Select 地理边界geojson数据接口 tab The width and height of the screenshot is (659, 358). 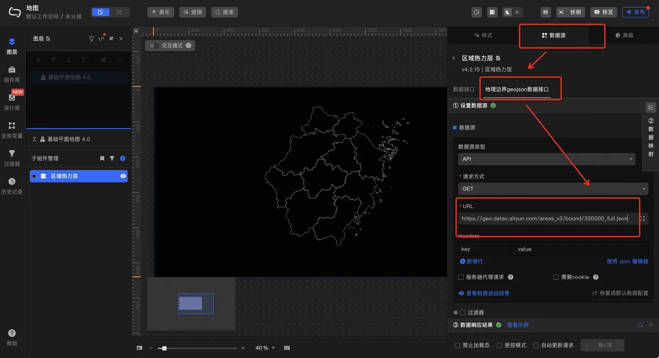pyautogui.click(x=517, y=89)
